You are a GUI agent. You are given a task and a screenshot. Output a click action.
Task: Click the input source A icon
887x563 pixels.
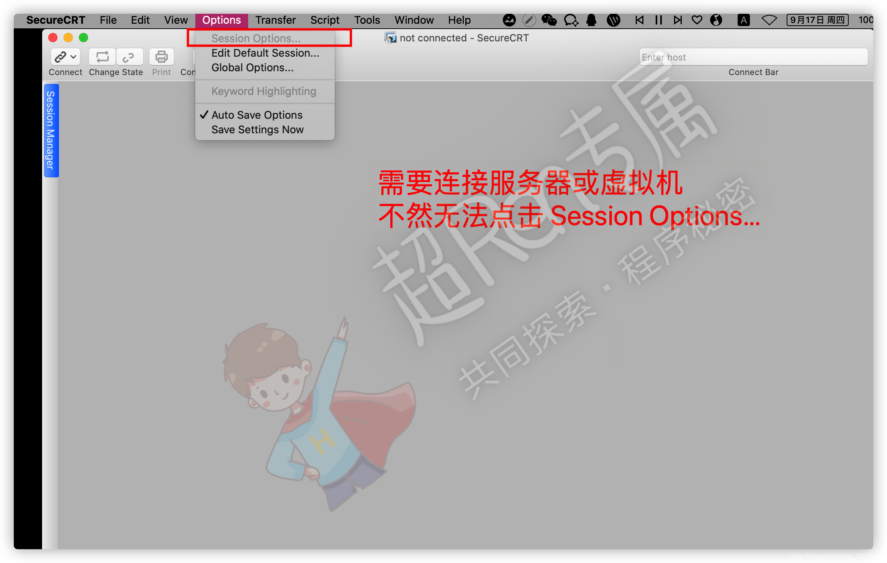click(743, 20)
